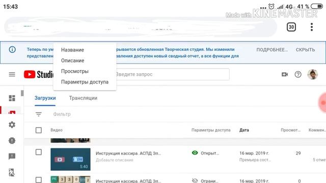Open the help question mark icon
This screenshot has width=326, height=183.
pos(298,74)
